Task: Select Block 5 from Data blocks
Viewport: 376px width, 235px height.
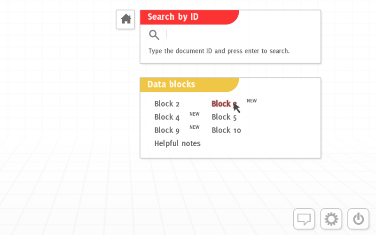Action: click(224, 117)
